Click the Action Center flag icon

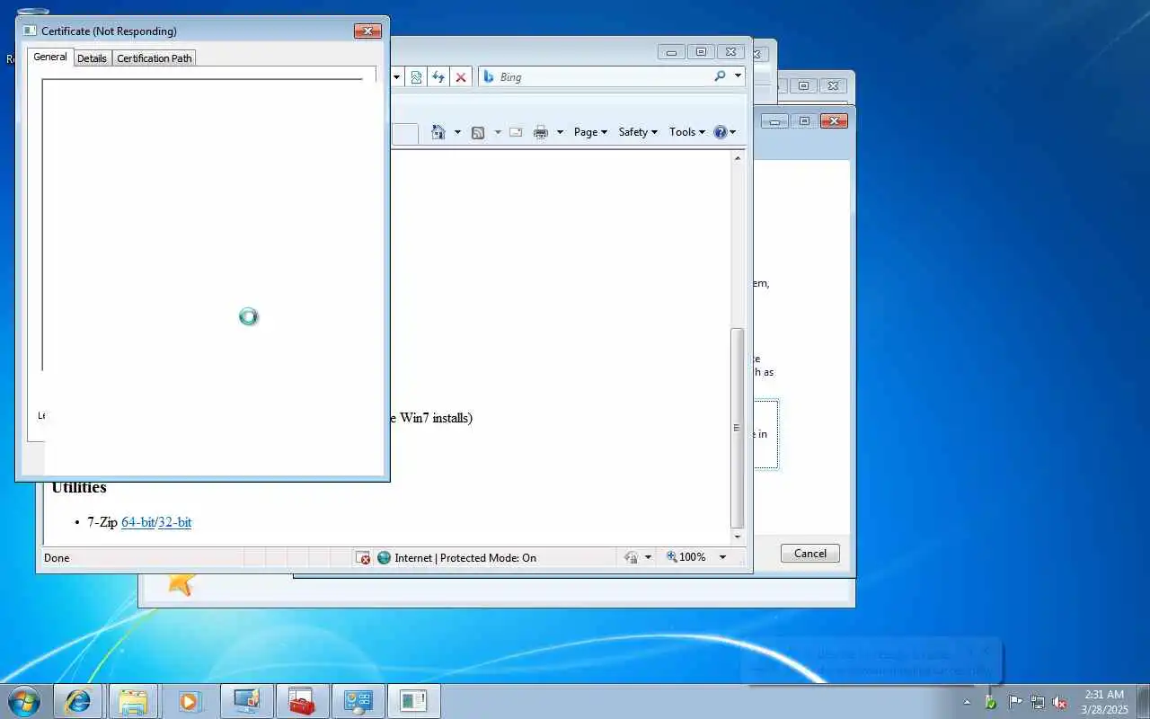tap(1015, 702)
